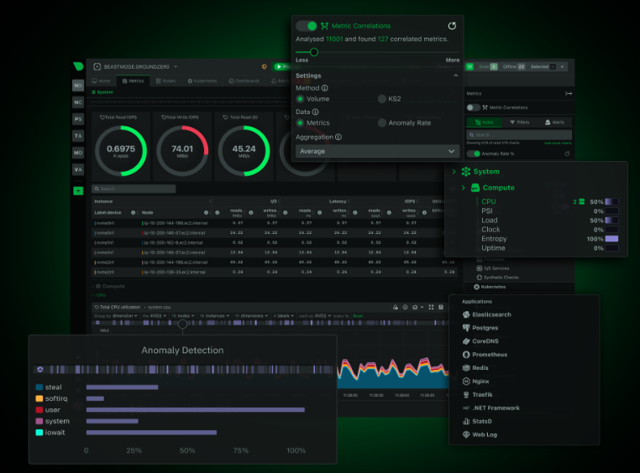Click the Search field in Metrics sidebar

coord(519,134)
